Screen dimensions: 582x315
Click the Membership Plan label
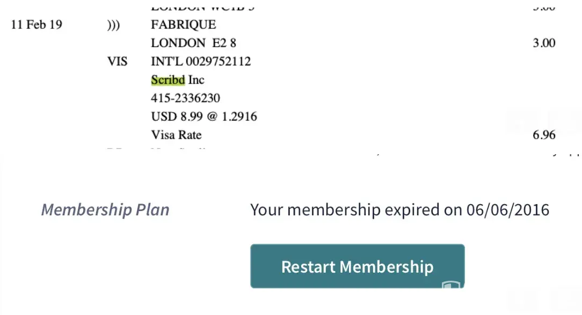(x=105, y=209)
